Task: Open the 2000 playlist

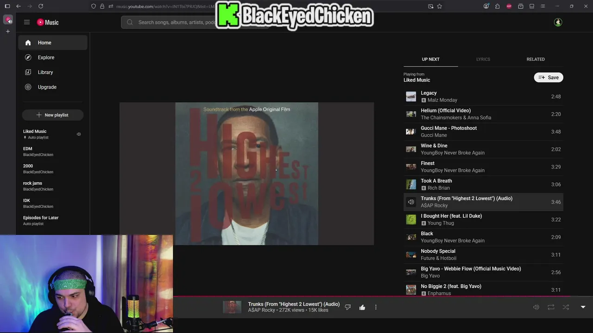Action: (52, 169)
